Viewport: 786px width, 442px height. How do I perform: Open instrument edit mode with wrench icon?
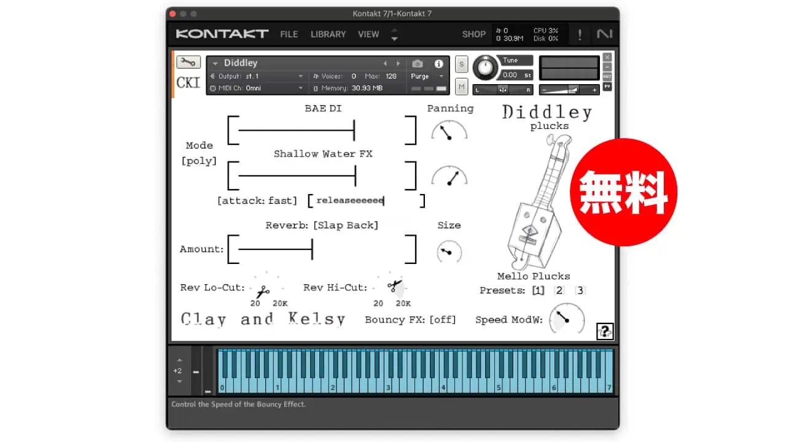[188, 62]
